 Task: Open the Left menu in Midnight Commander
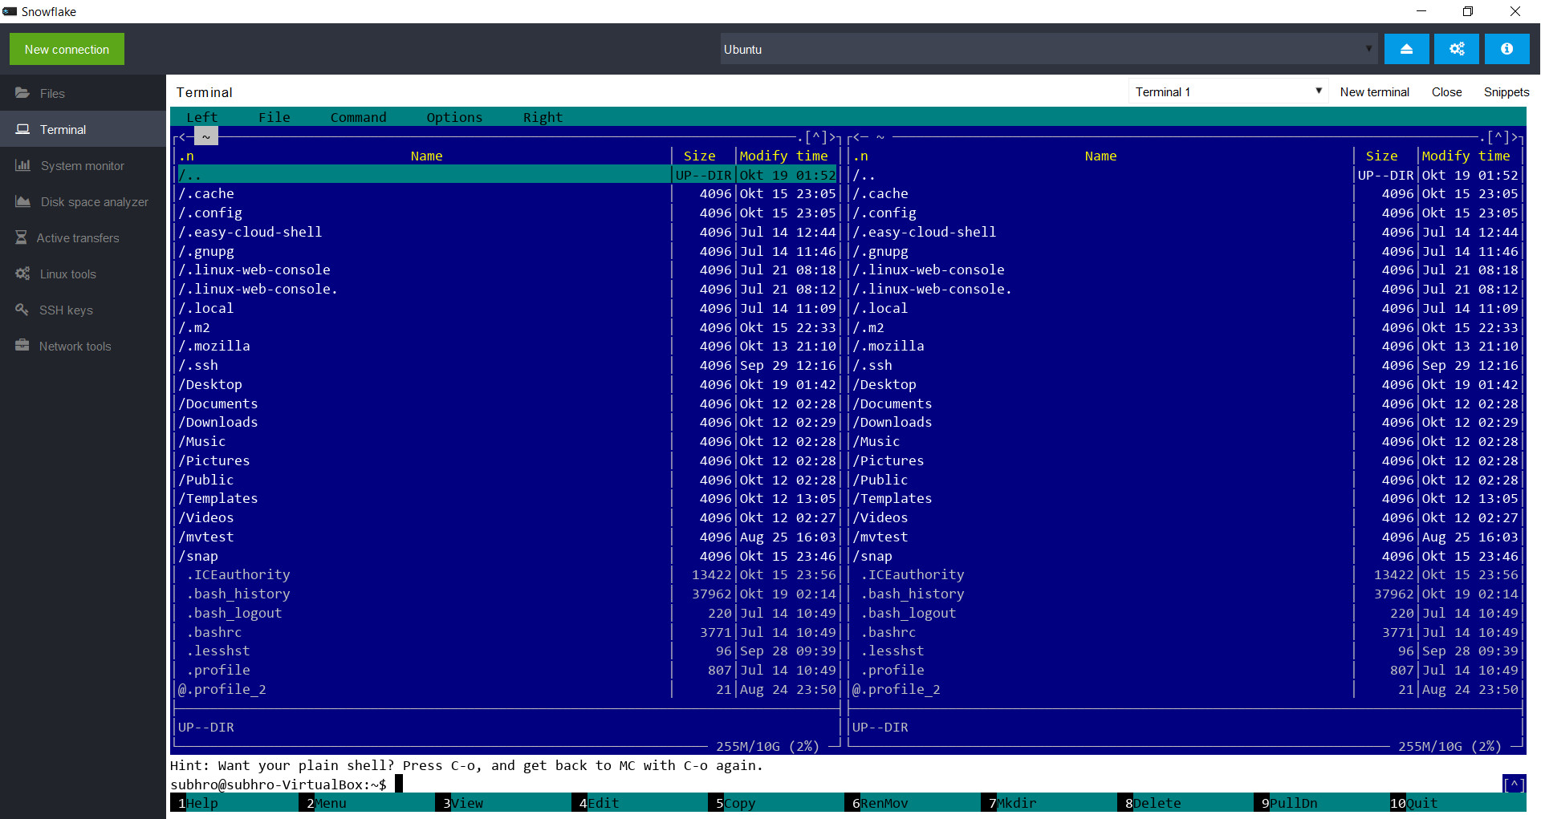pyautogui.click(x=202, y=117)
